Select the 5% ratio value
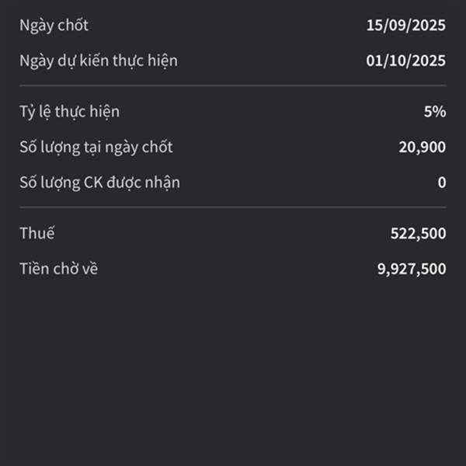The width and height of the screenshot is (466, 466). pyautogui.click(x=435, y=112)
